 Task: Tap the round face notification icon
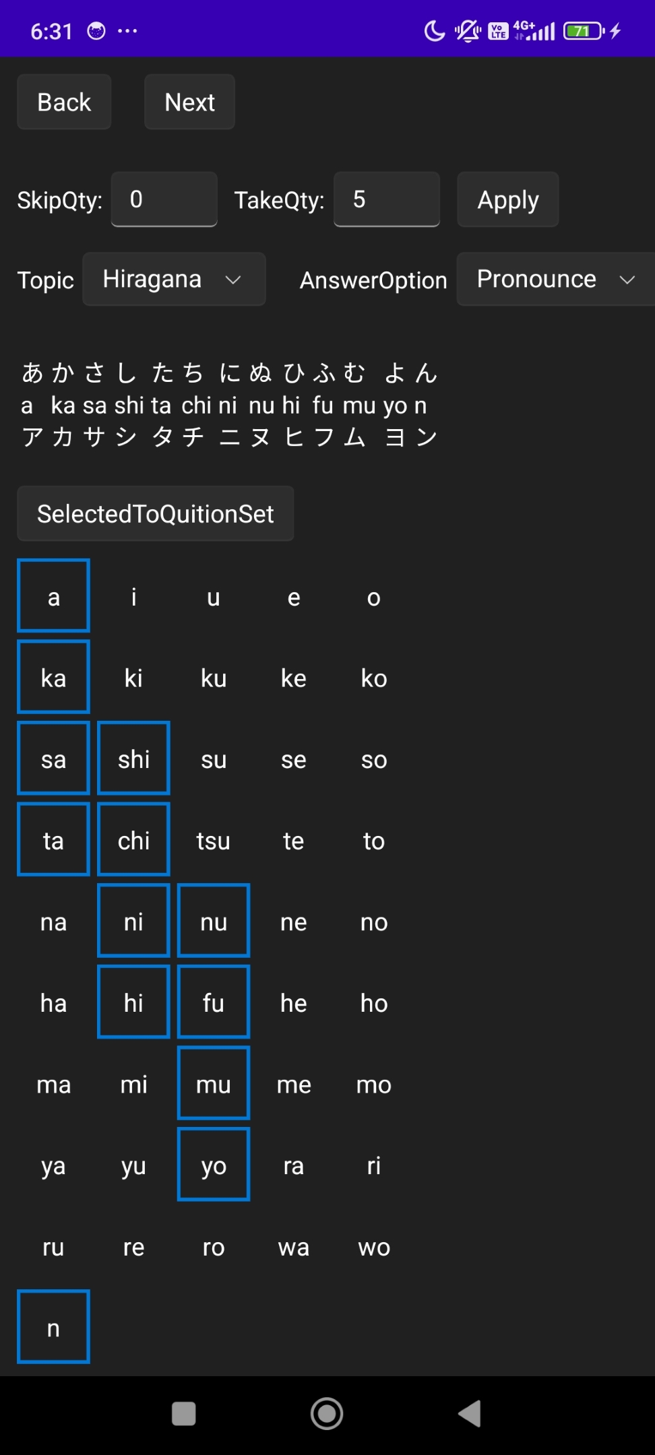pos(96,31)
